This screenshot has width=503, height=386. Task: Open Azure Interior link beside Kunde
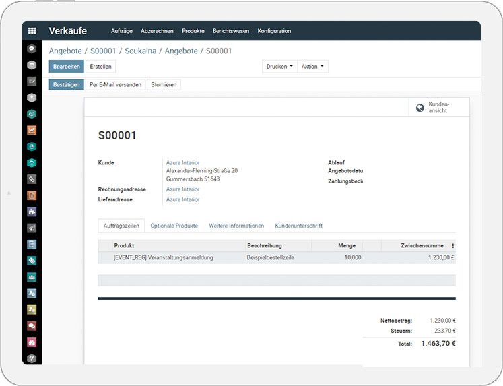(x=183, y=162)
